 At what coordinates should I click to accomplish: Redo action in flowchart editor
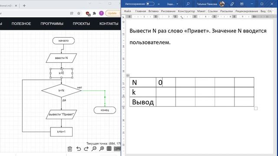86,149
